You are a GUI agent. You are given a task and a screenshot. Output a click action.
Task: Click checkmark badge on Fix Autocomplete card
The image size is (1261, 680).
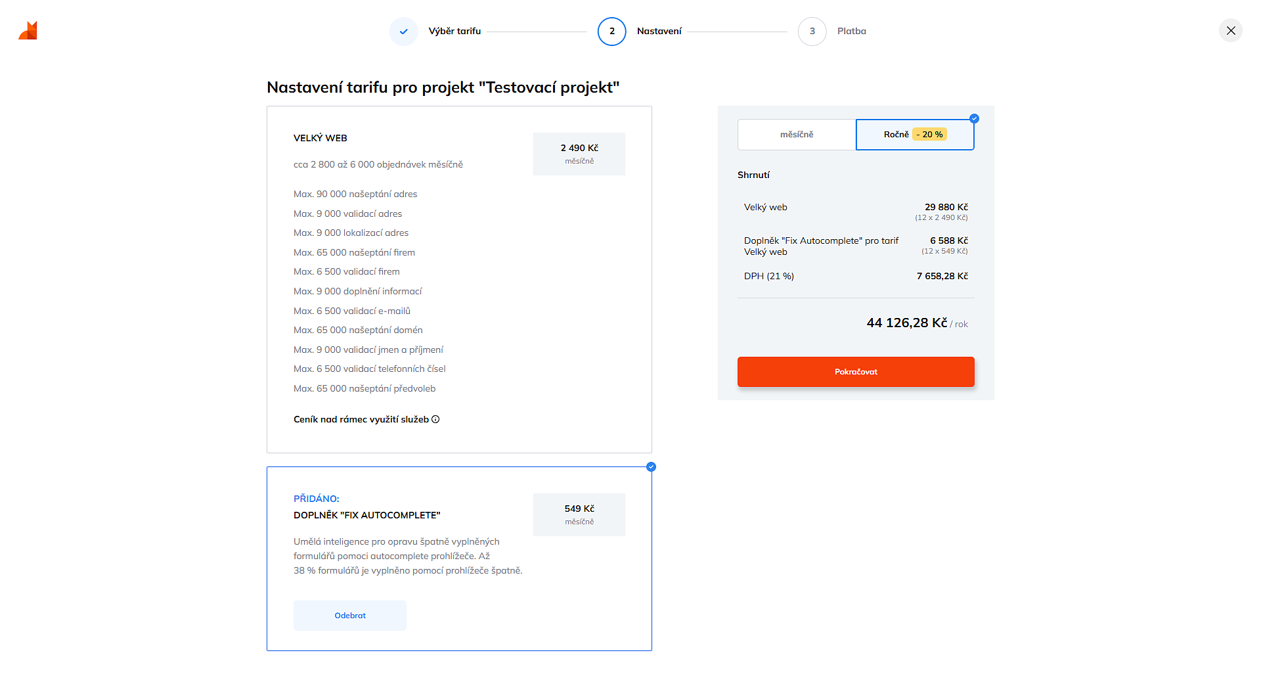click(651, 467)
